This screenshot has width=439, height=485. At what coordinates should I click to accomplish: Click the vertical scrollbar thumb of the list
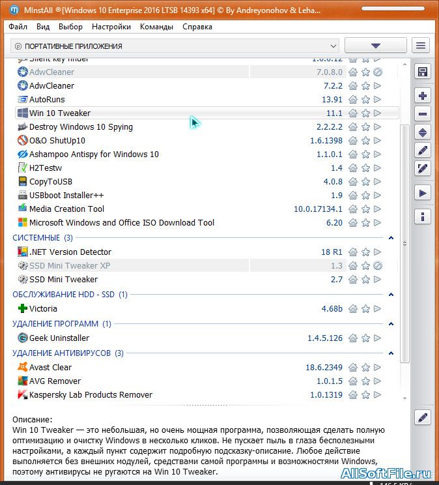coord(404,244)
